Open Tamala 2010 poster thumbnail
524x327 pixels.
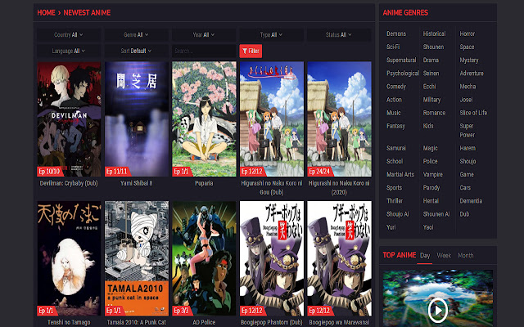pos(137,258)
